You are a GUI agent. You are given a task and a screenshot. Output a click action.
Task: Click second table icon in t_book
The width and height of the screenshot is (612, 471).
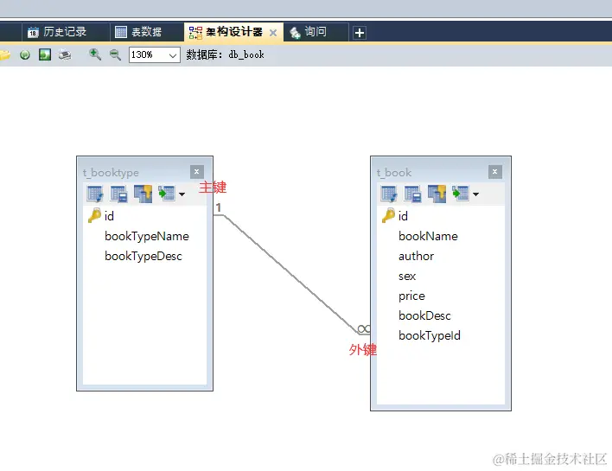pos(412,194)
